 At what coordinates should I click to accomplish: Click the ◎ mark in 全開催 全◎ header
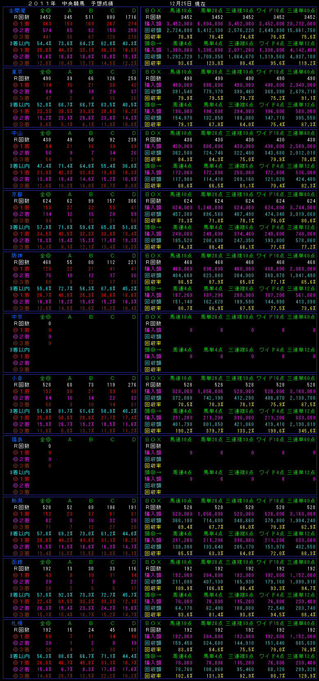(x=48, y=11)
